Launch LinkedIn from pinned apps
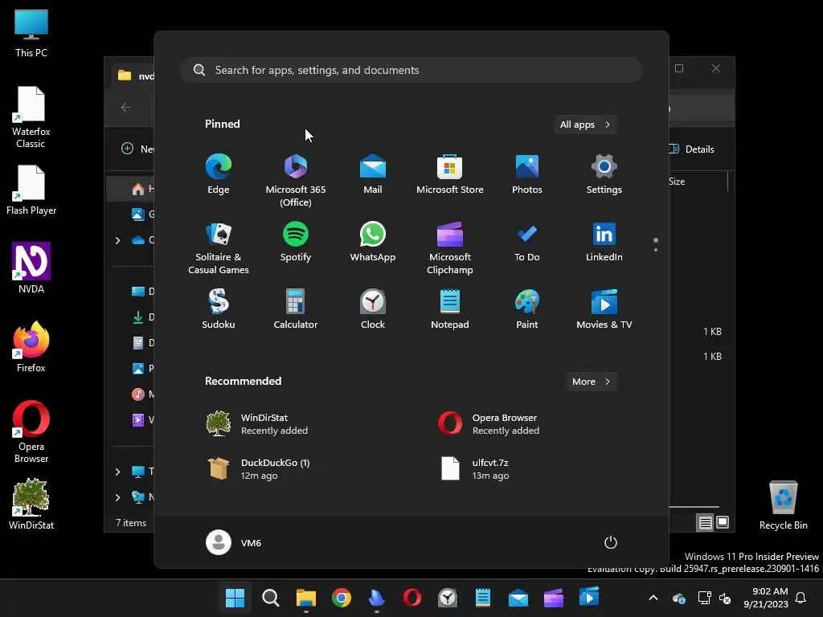Screen dimensions: 823x617 tap(604, 242)
